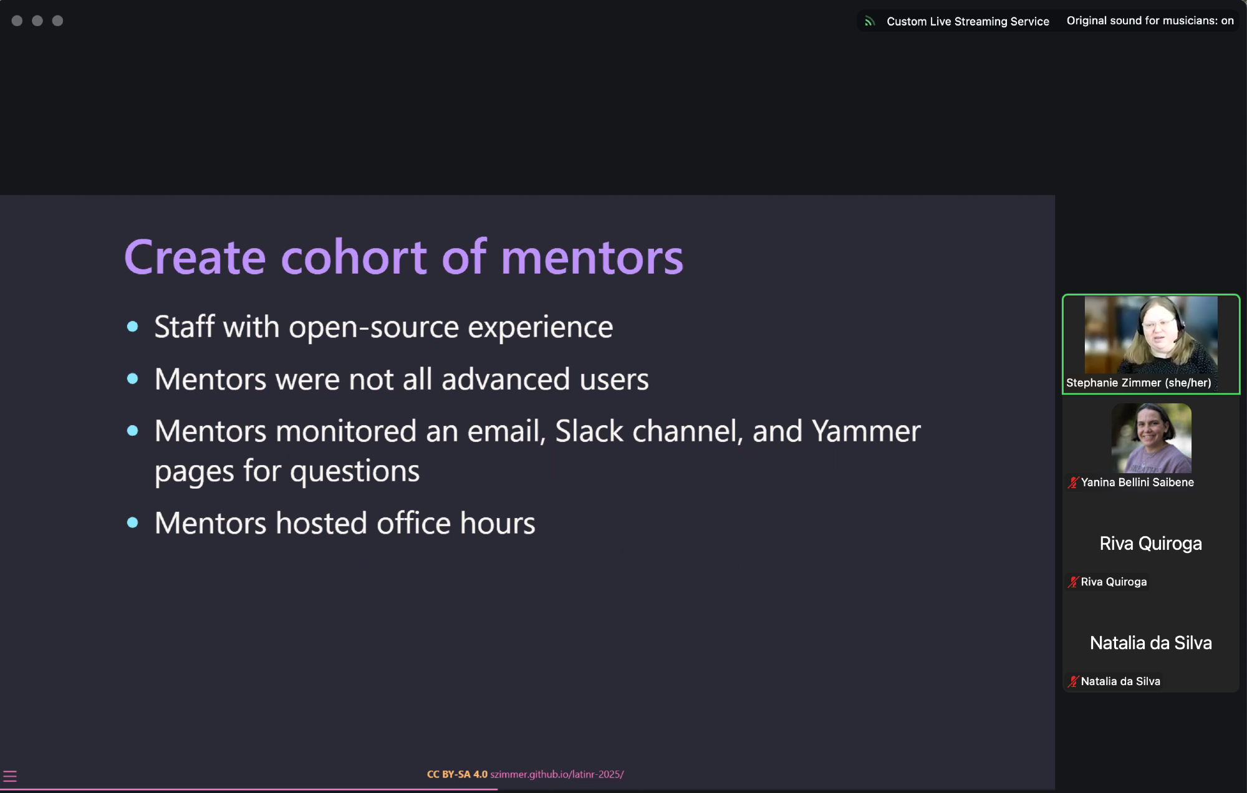The width and height of the screenshot is (1247, 793).
Task: Click the slide progress bar
Action: click(x=249, y=789)
